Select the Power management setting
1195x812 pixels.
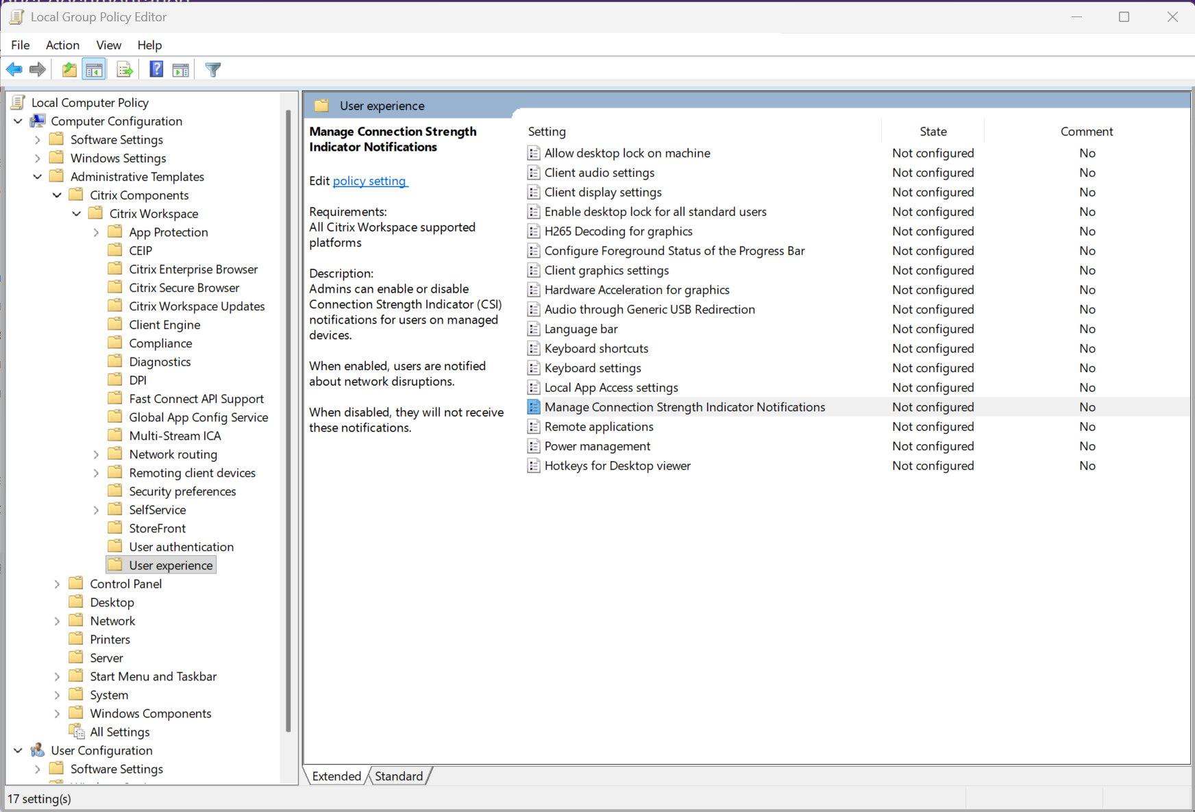(x=597, y=446)
